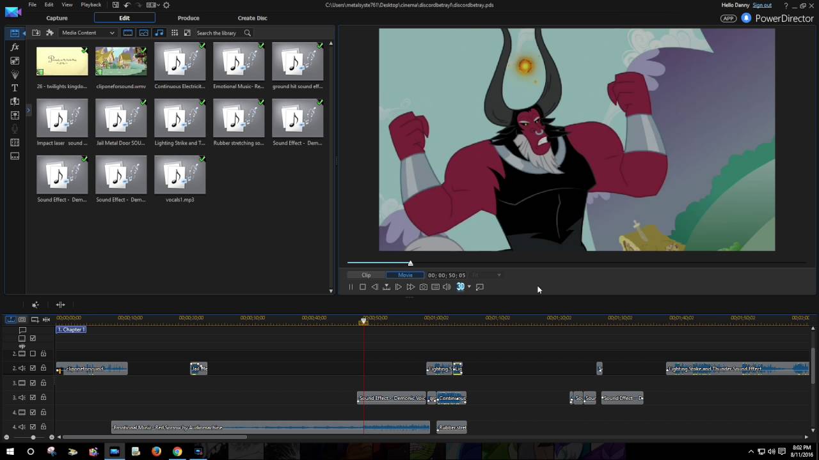This screenshot has height=460, width=819.
Task: Disable audio track 2 checkbox
Action: pyautogui.click(x=33, y=368)
